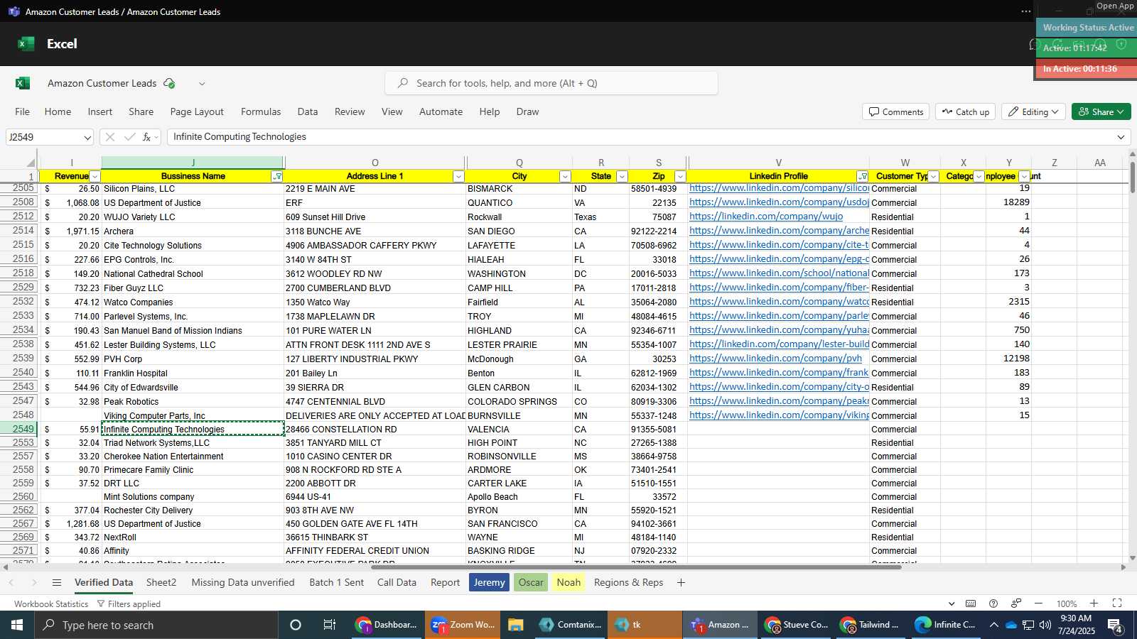Screen dimensions: 1137x639
Task: Open the Home ribbon tab
Action: pyautogui.click(x=58, y=112)
